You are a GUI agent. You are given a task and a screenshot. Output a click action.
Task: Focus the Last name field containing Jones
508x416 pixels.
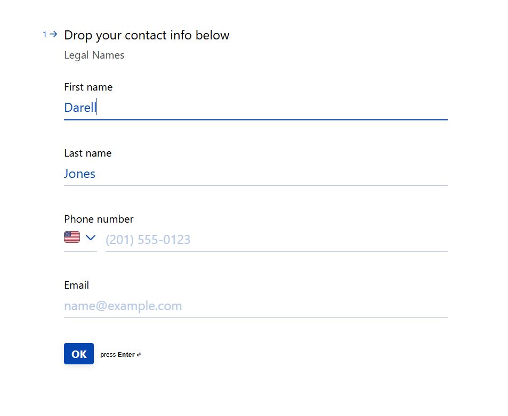pyautogui.click(x=256, y=174)
